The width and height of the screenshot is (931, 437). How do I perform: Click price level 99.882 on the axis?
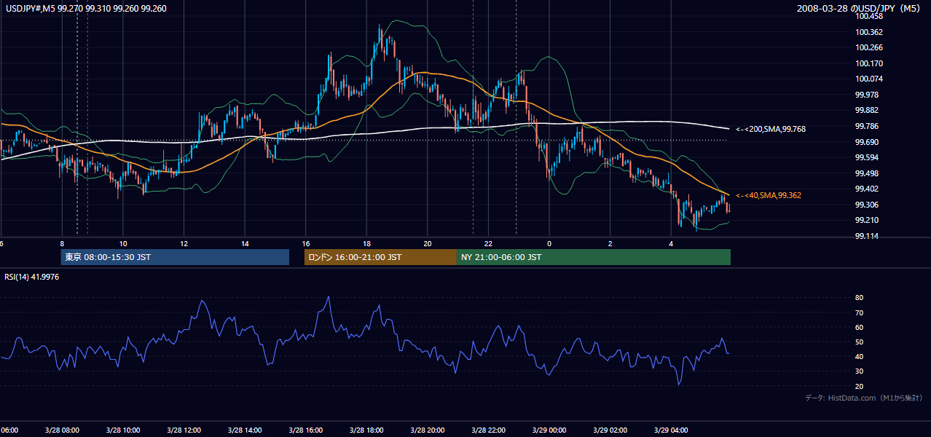[x=866, y=110]
